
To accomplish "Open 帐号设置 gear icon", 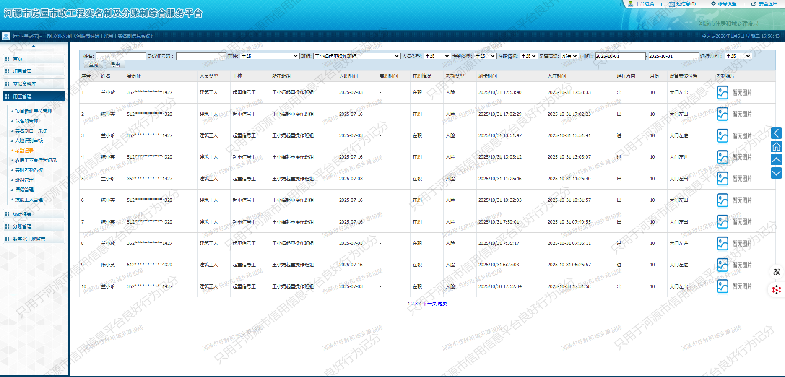I will point(714,4).
